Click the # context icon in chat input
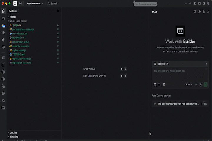212x141 pixels. pos(159,85)
